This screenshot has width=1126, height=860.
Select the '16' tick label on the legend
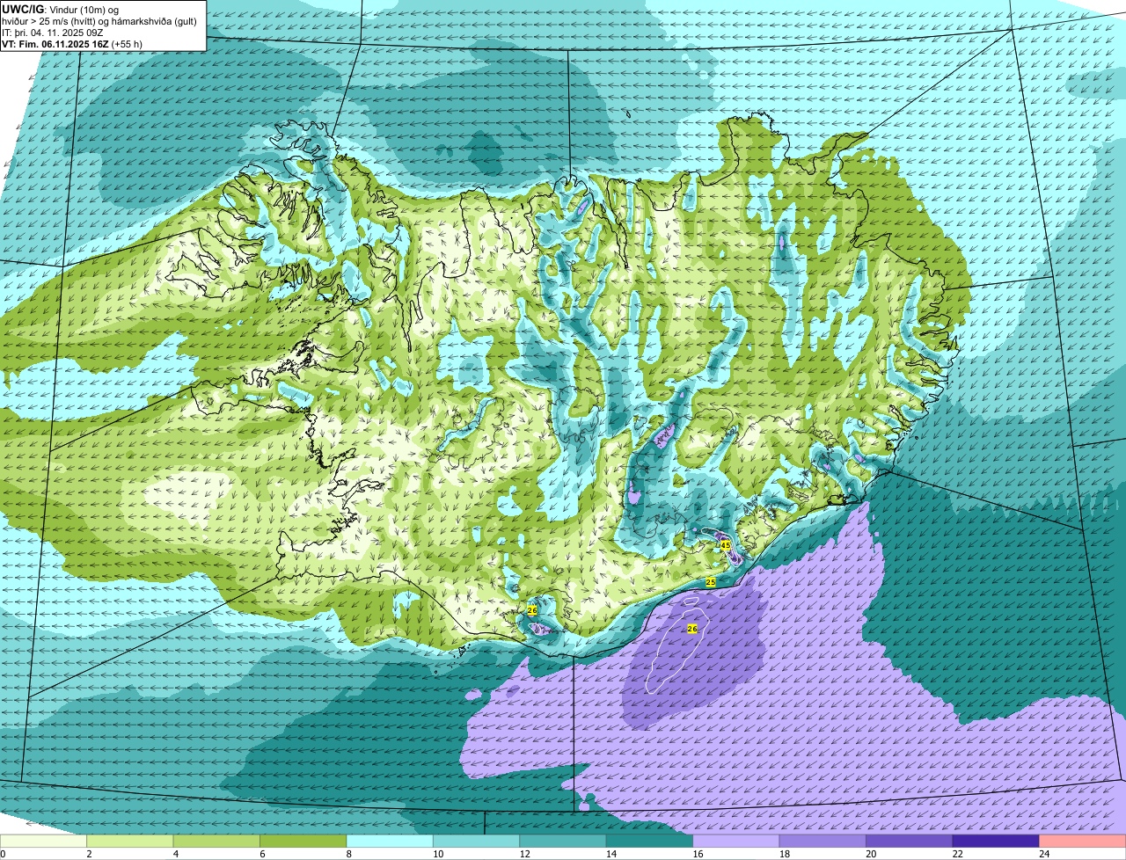click(x=697, y=854)
